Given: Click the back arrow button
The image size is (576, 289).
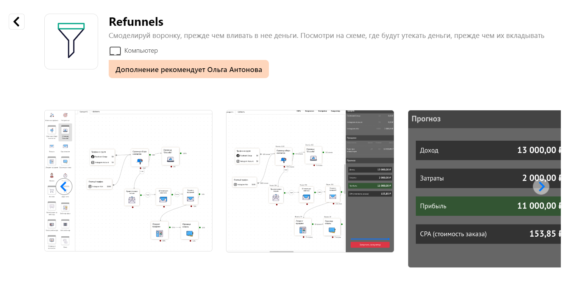Looking at the screenshot, I should pyautogui.click(x=17, y=22).
